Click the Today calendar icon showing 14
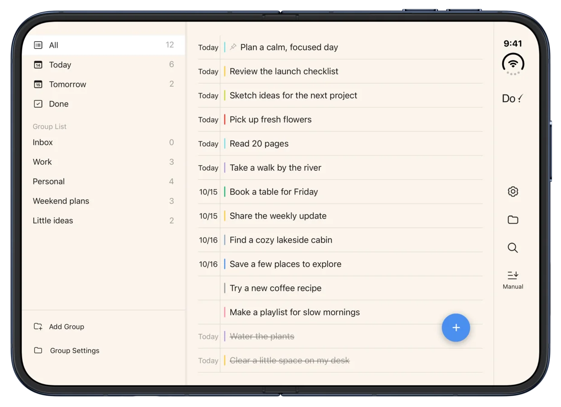Screen dimensions: 561x407 pos(38,65)
